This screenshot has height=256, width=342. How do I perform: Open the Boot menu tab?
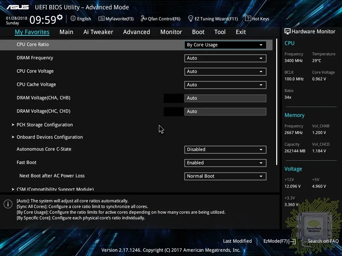[x=198, y=32]
